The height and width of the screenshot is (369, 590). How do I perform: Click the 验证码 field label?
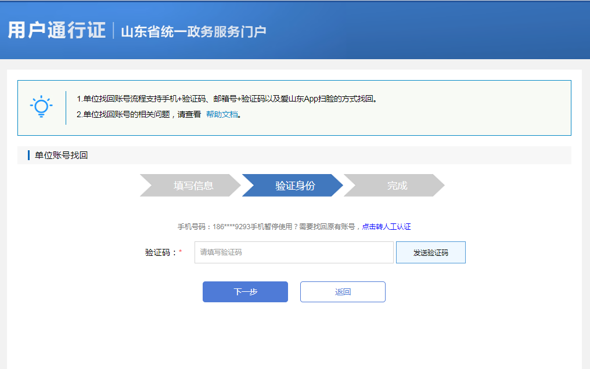[161, 253]
